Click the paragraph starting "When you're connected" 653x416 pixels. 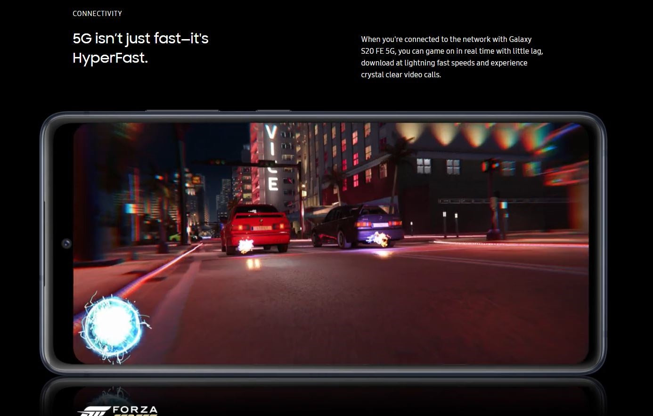[452, 57]
